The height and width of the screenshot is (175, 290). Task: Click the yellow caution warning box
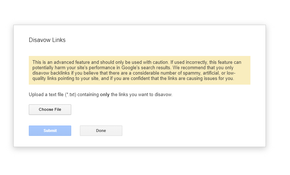pos(140,70)
